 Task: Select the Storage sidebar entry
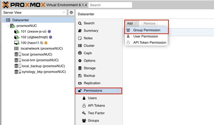(99, 68)
